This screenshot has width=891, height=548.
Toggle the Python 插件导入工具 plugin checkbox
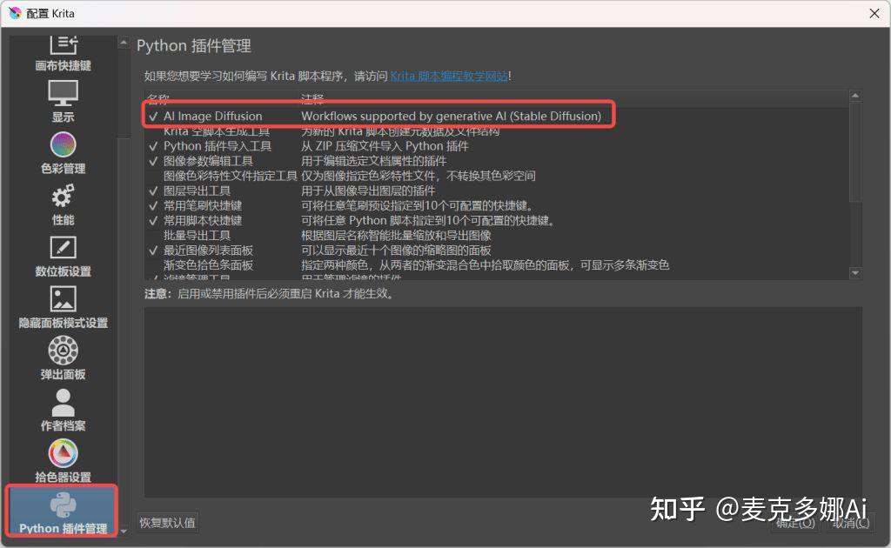click(153, 146)
